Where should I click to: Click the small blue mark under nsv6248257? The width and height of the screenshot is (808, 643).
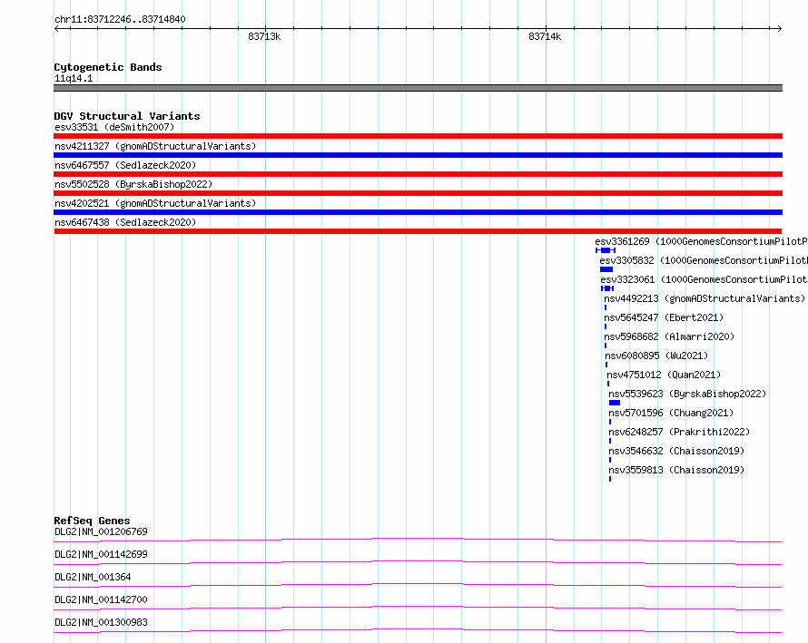610,441
